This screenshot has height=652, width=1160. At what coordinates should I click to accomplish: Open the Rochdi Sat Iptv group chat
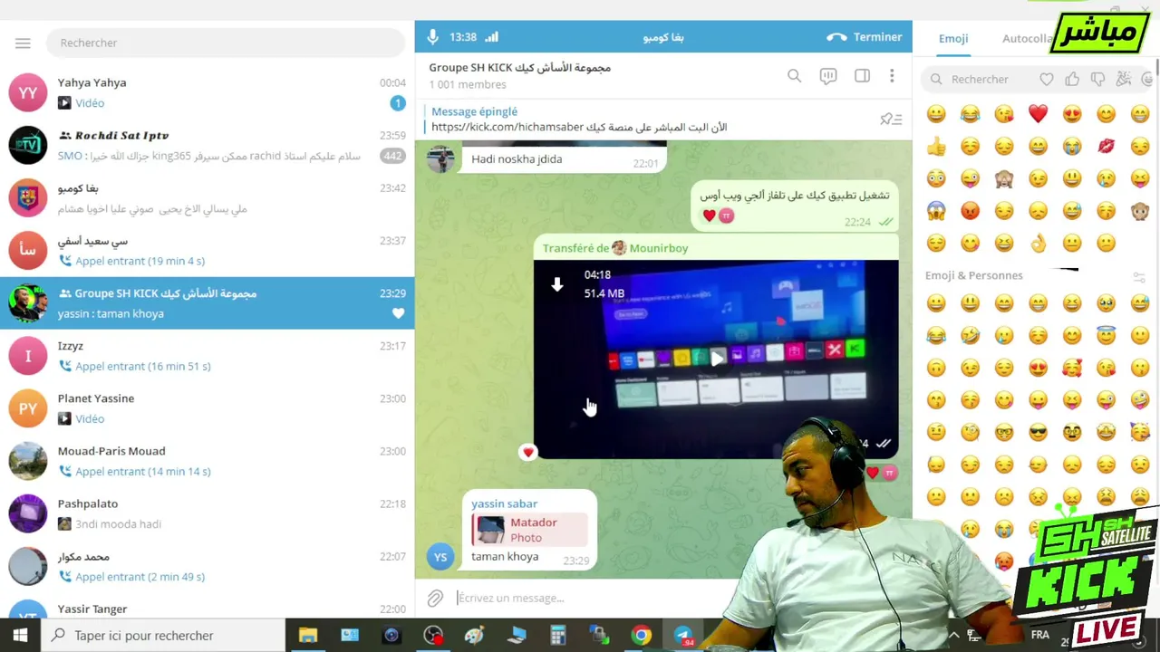pos(208,145)
